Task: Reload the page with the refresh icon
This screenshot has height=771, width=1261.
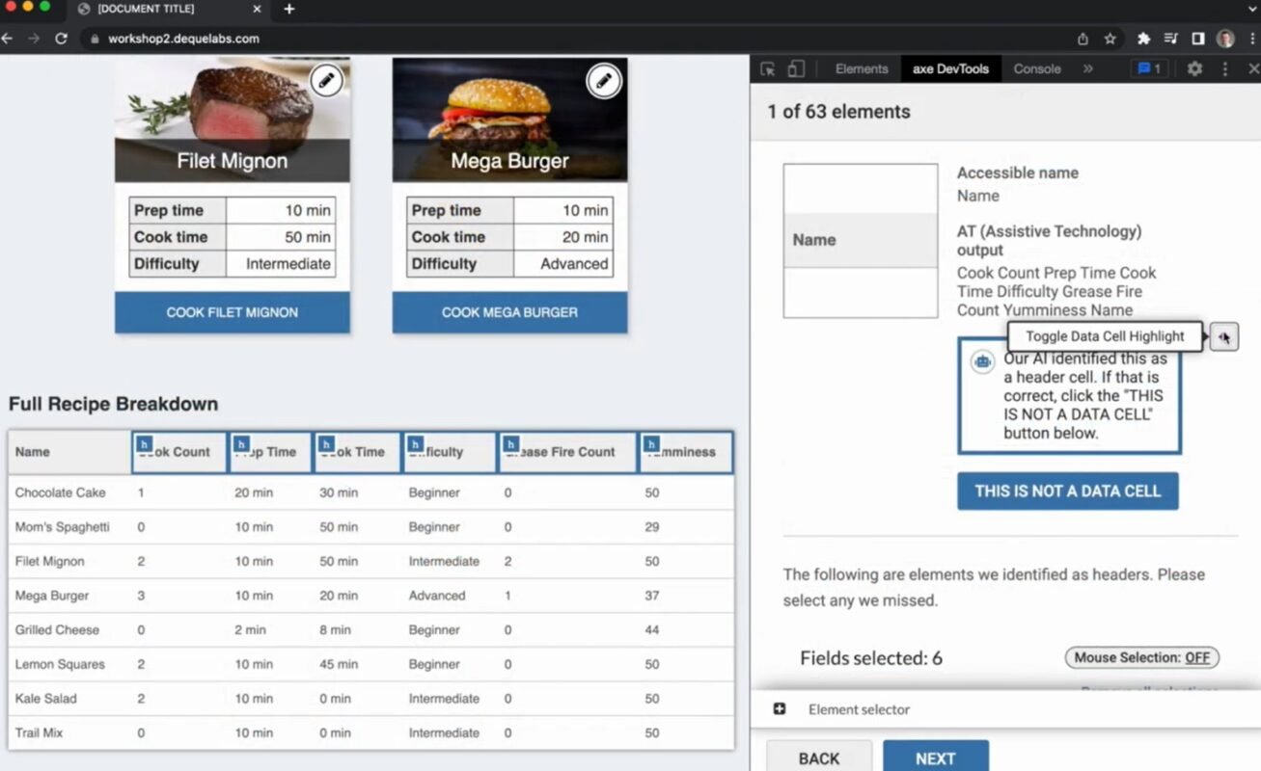Action: (61, 39)
